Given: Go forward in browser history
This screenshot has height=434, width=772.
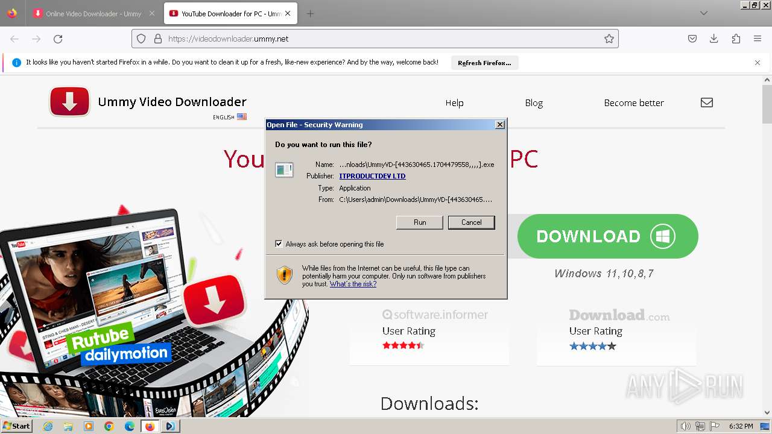Looking at the screenshot, I should click(x=36, y=39).
